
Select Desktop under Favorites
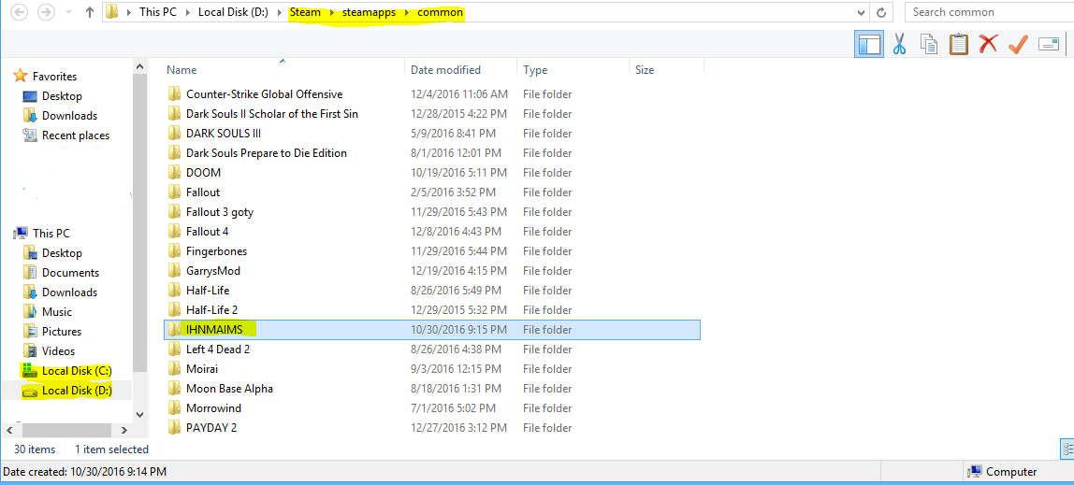[62, 95]
